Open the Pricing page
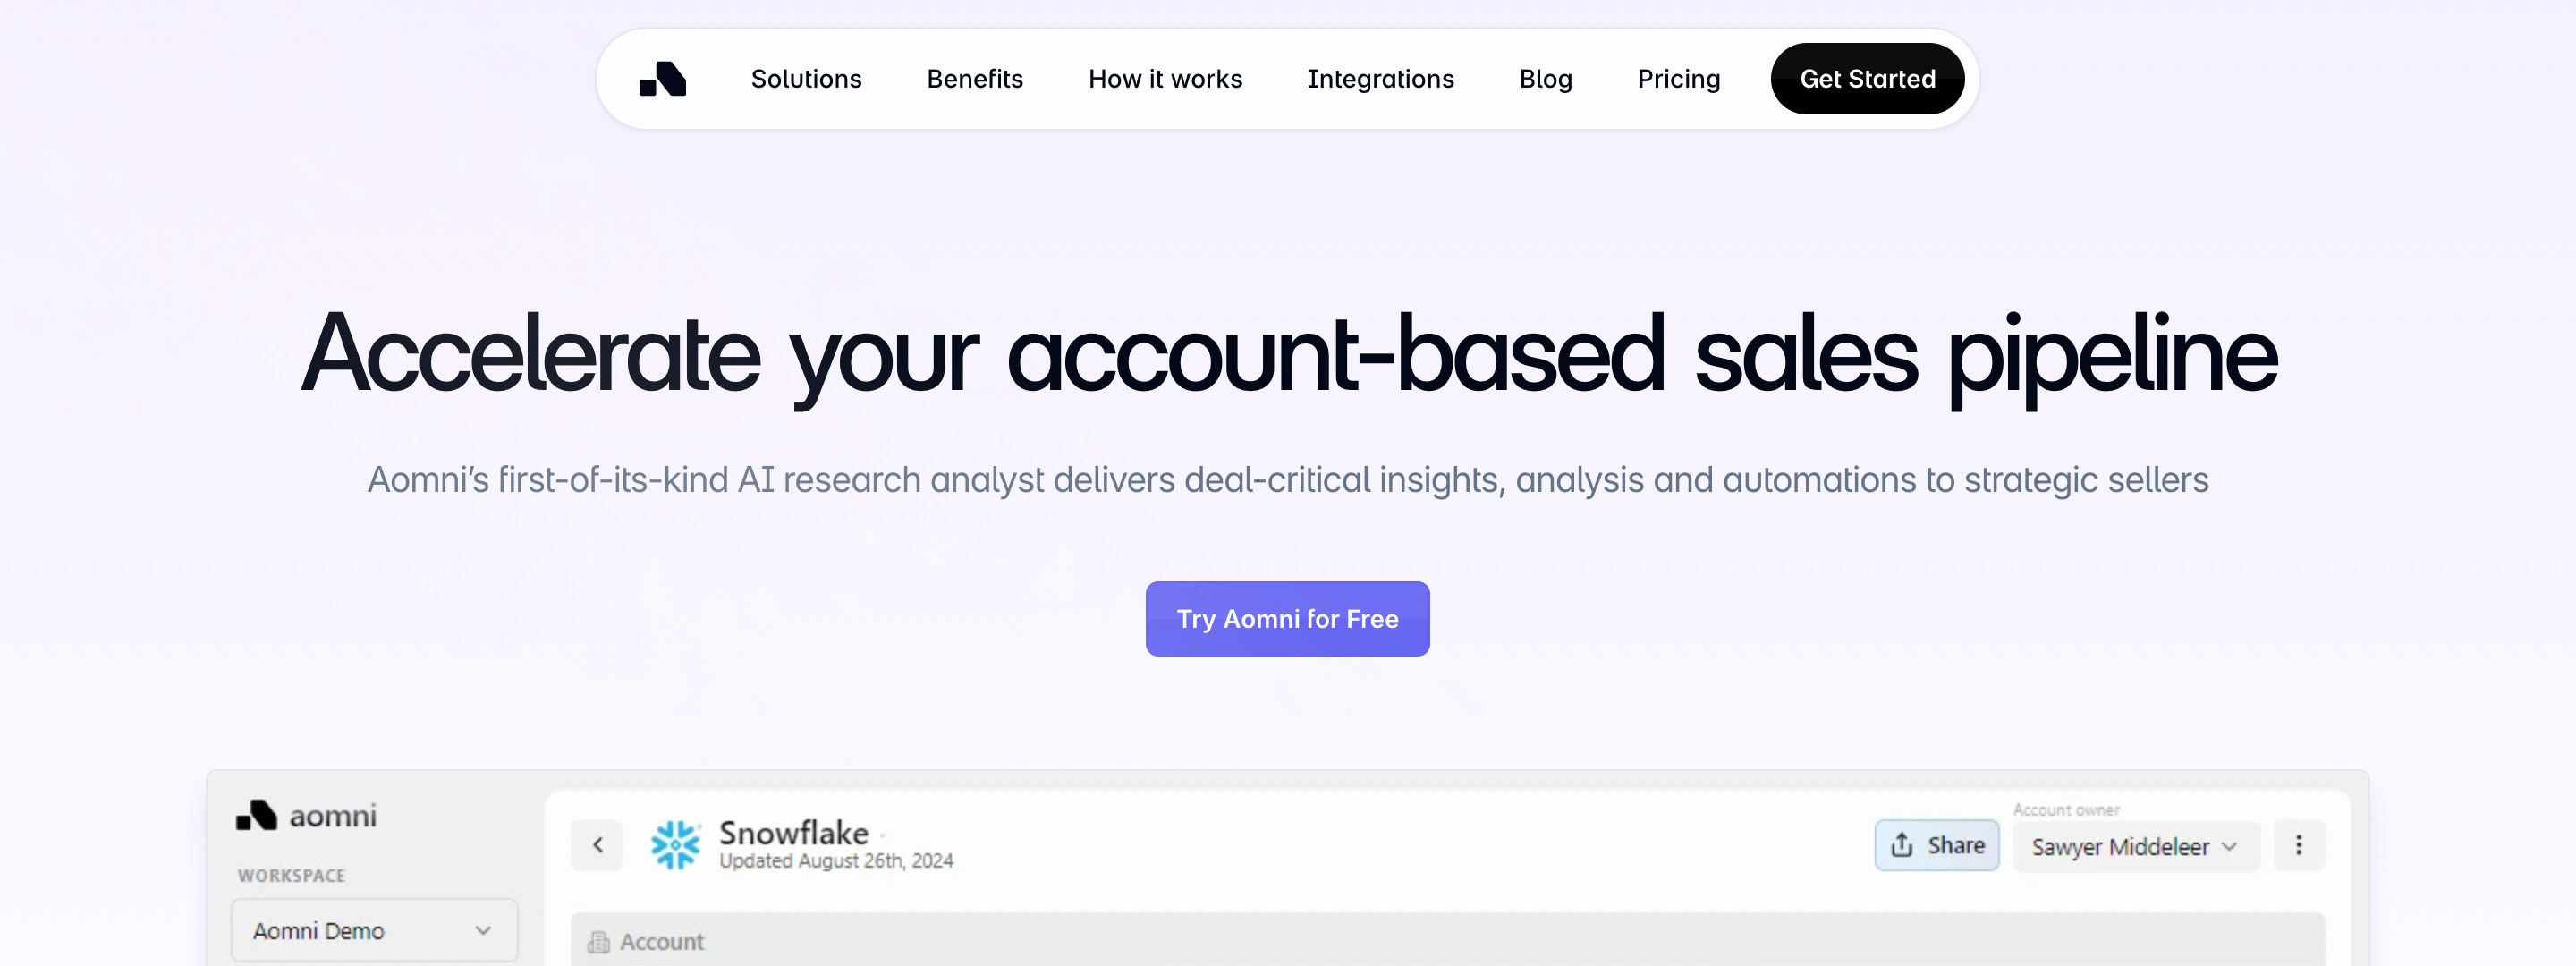 [1678, 79]
